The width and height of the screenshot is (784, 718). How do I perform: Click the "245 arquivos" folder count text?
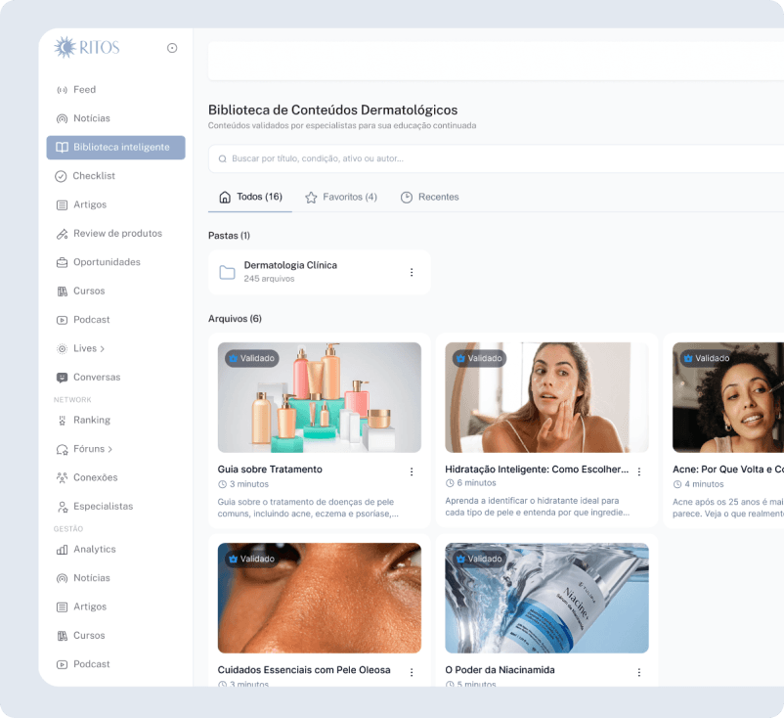point(269,279)
